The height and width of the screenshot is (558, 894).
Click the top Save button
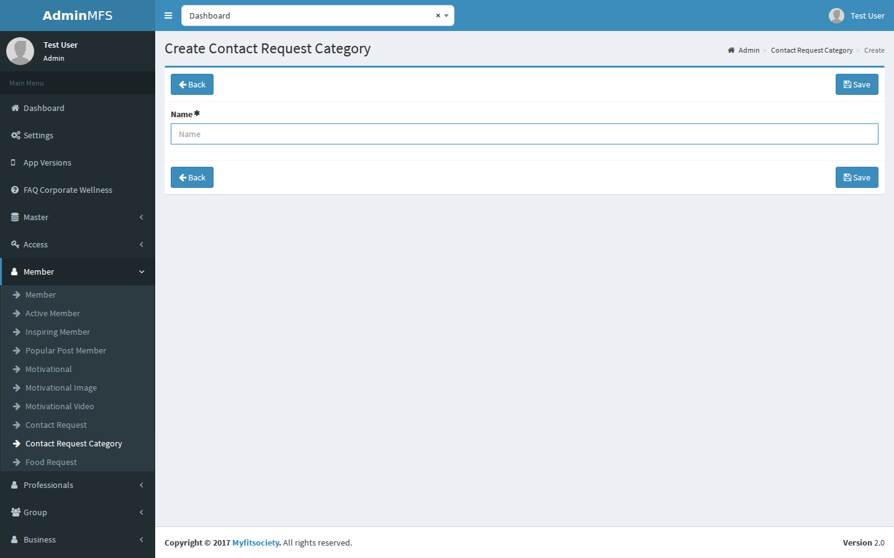tap(857, 84)
